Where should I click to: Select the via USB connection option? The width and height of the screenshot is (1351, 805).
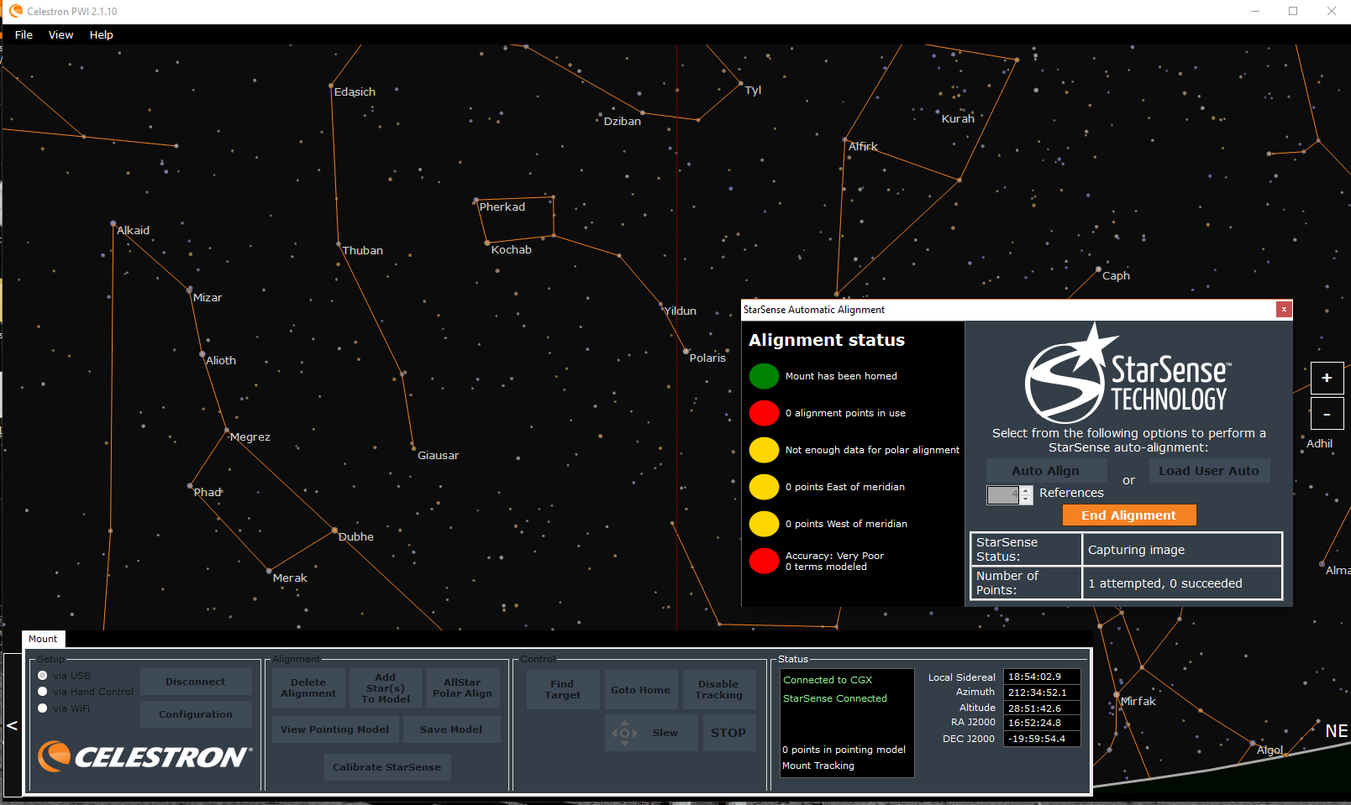[x=43, y=676]
